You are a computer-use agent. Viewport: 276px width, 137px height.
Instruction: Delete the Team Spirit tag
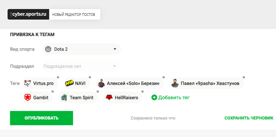98,91
